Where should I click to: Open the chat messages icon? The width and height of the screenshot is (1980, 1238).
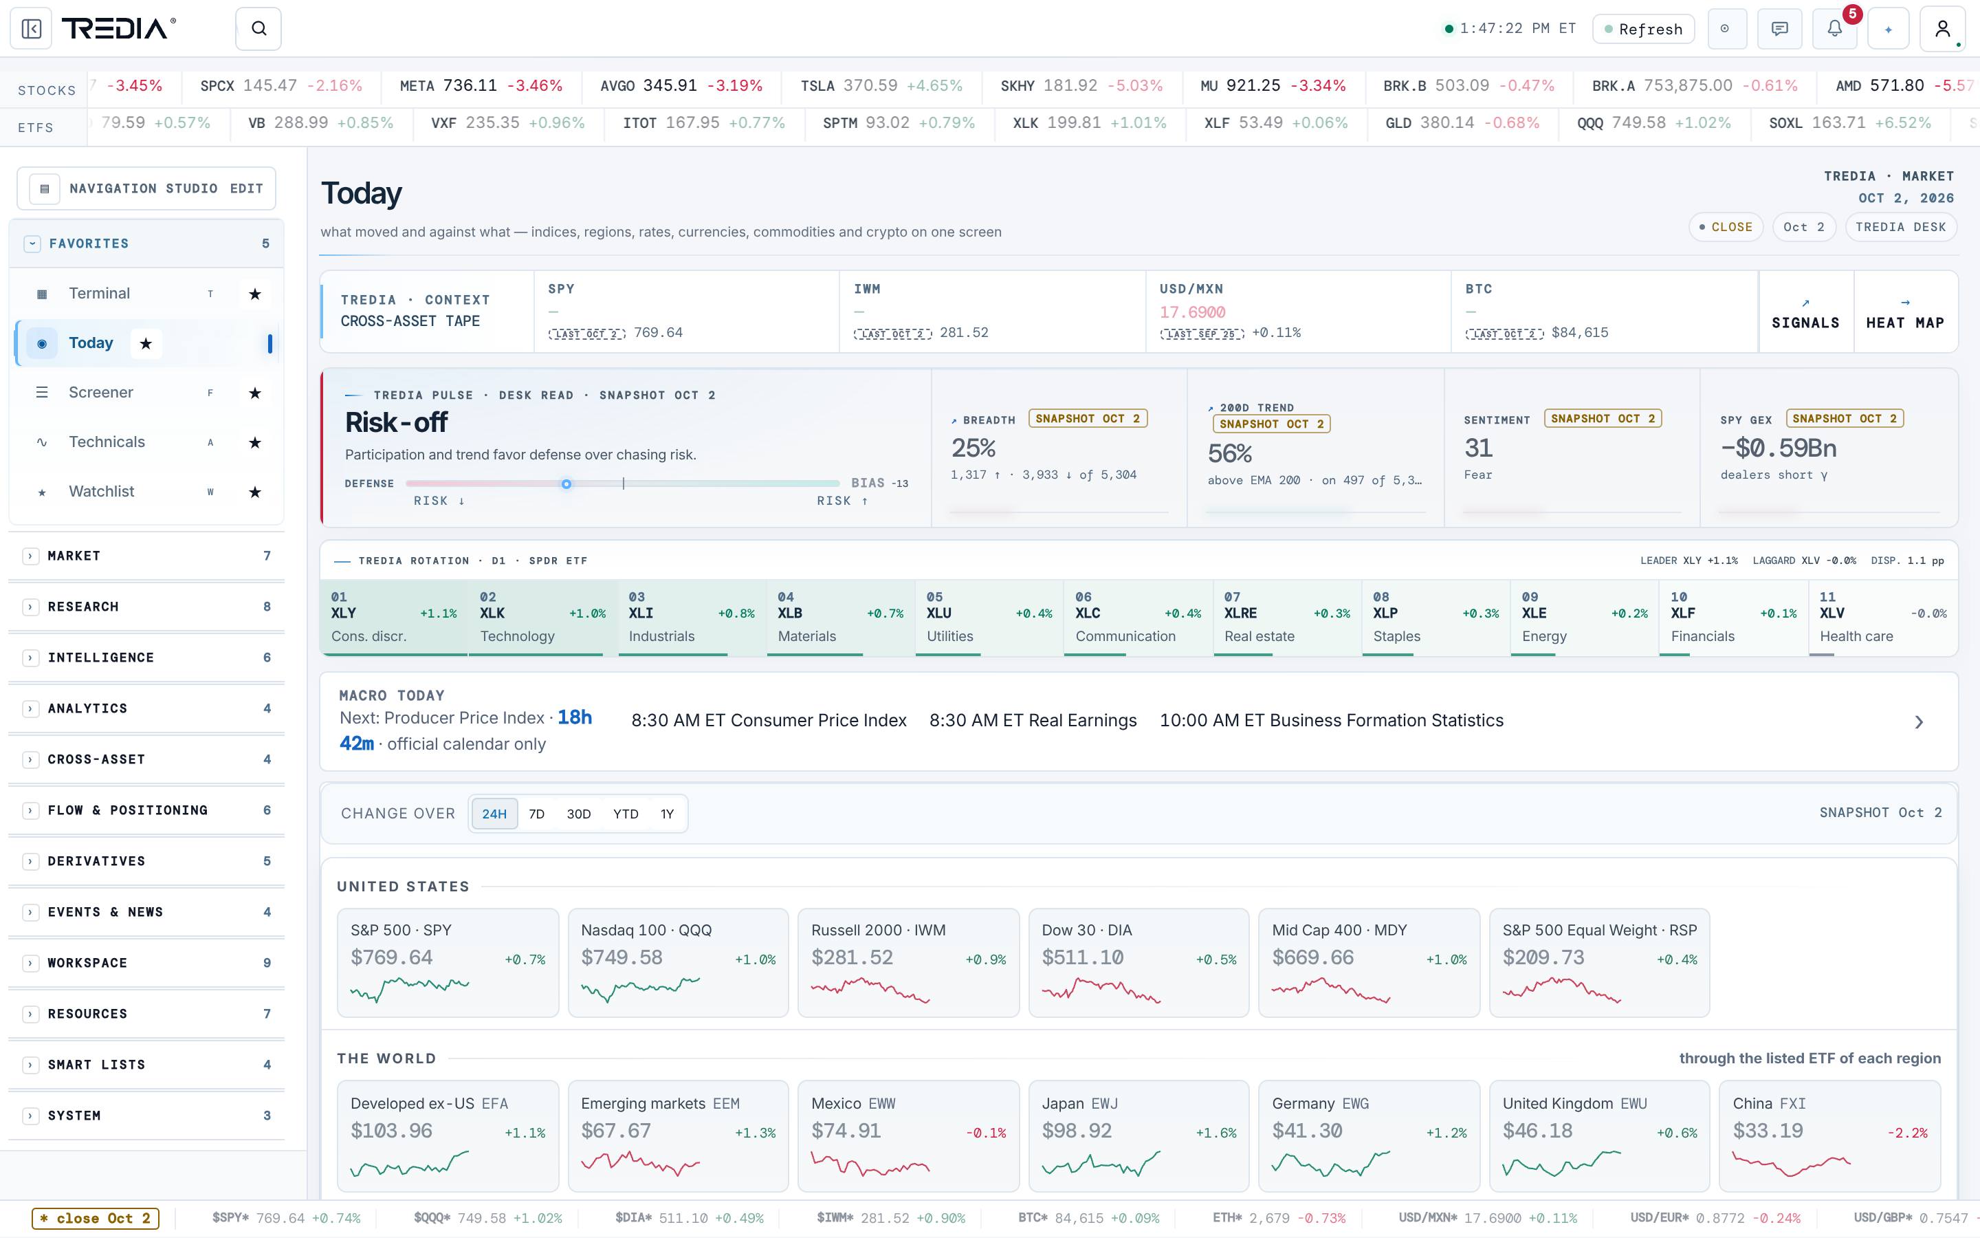(1779, 29)
